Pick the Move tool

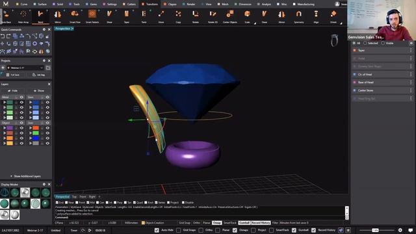pos(161,16)
